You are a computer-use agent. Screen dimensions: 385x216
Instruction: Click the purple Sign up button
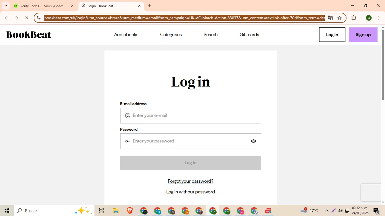pos(363,35)
